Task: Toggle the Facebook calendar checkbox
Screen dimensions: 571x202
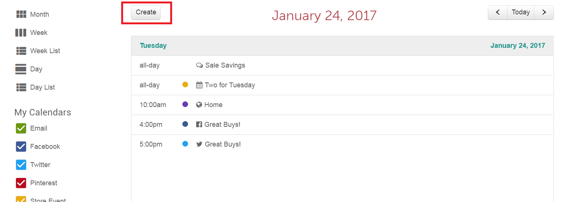Action: (21, 147)
